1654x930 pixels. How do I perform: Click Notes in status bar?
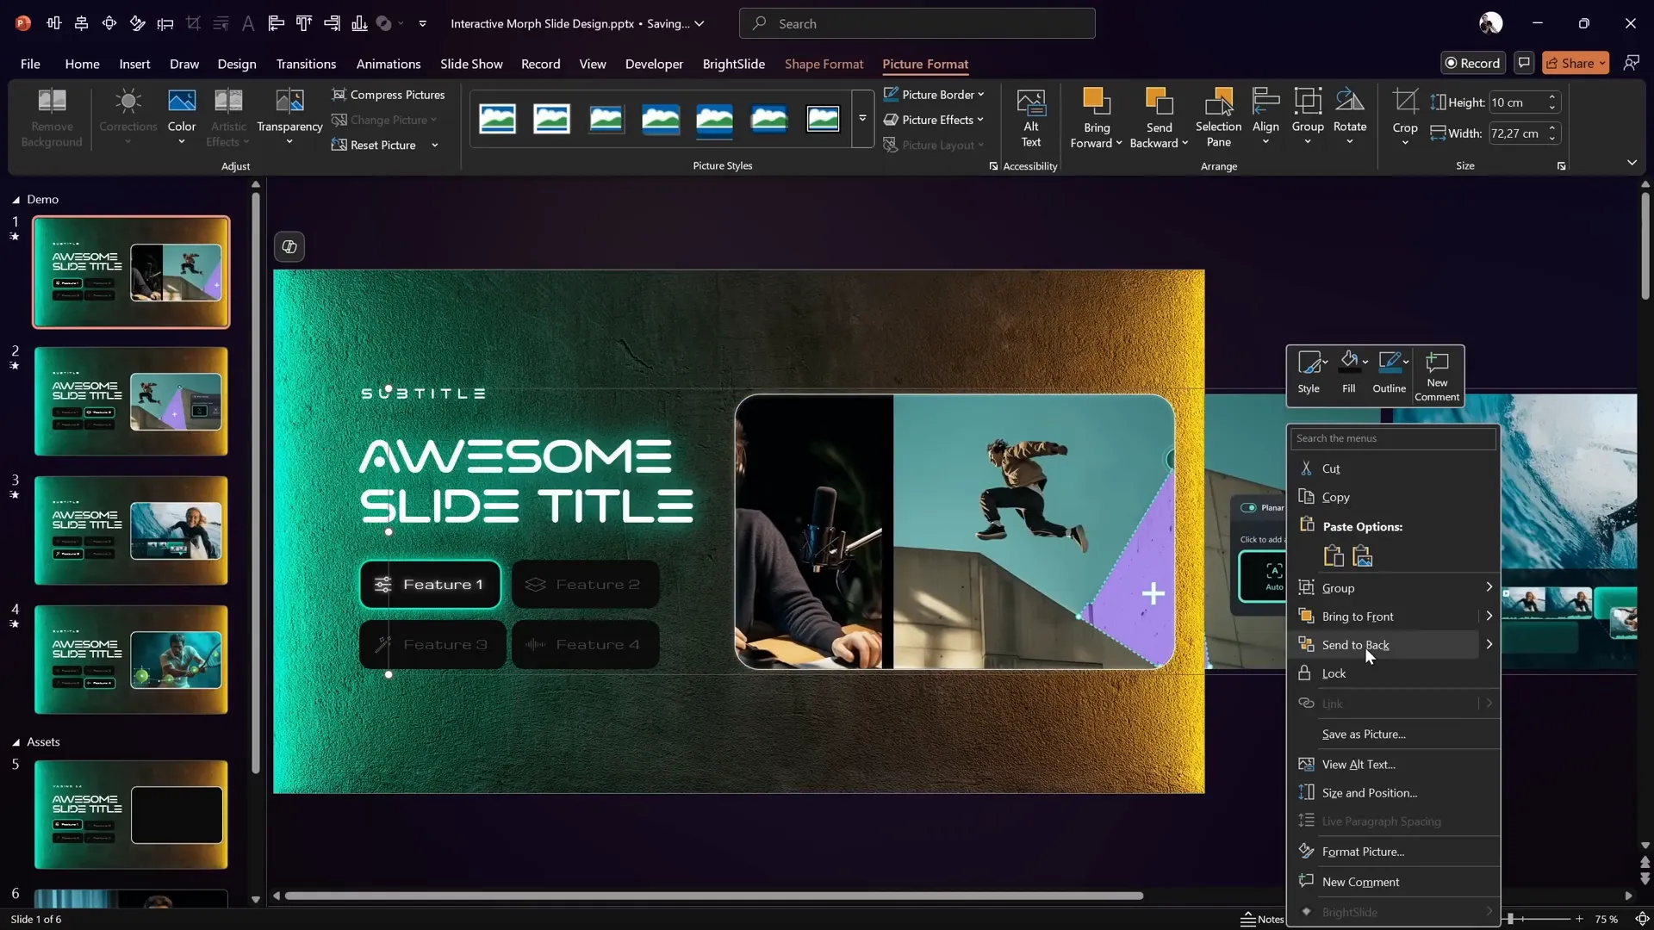coord(1263,919)
